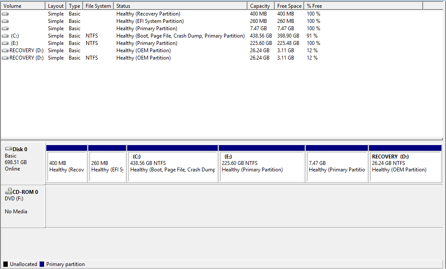446x269 pixels.
Task: Click the drive icon beside (E:) volume
Action: pyautogui.click(x=5, y=43)
